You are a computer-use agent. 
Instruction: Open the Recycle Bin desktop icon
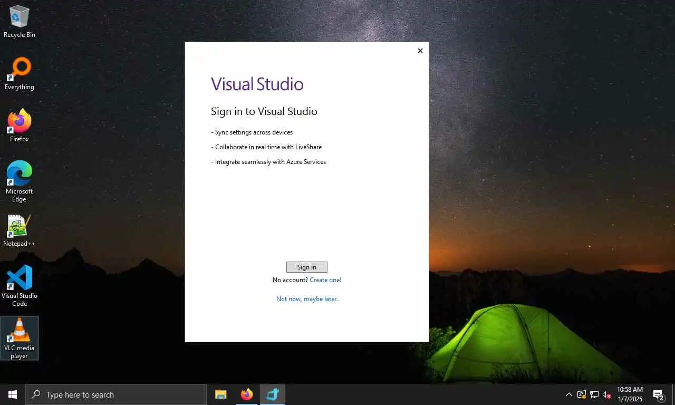(x=20, y=22)
